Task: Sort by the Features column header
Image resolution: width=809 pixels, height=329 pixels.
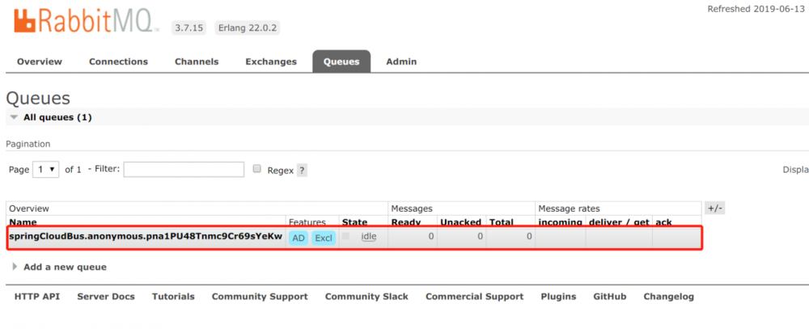Action: coord(307,222)
